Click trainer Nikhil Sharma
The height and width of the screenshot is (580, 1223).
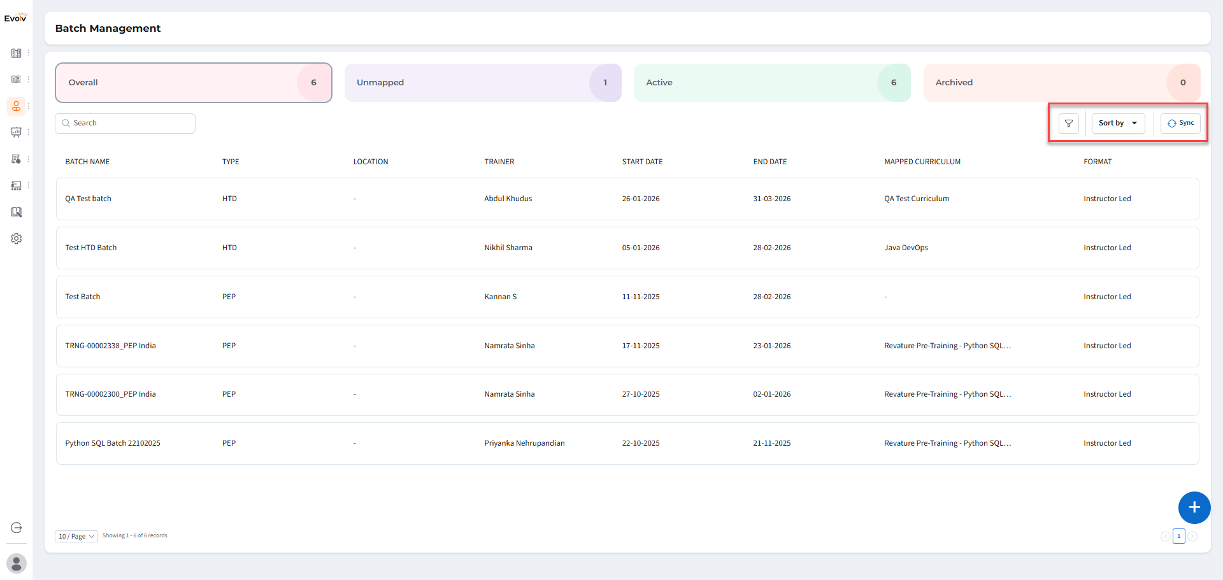point(508,248)
